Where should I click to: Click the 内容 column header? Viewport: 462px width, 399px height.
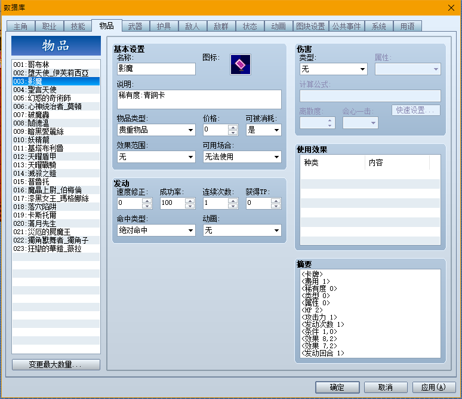(397, 162)
